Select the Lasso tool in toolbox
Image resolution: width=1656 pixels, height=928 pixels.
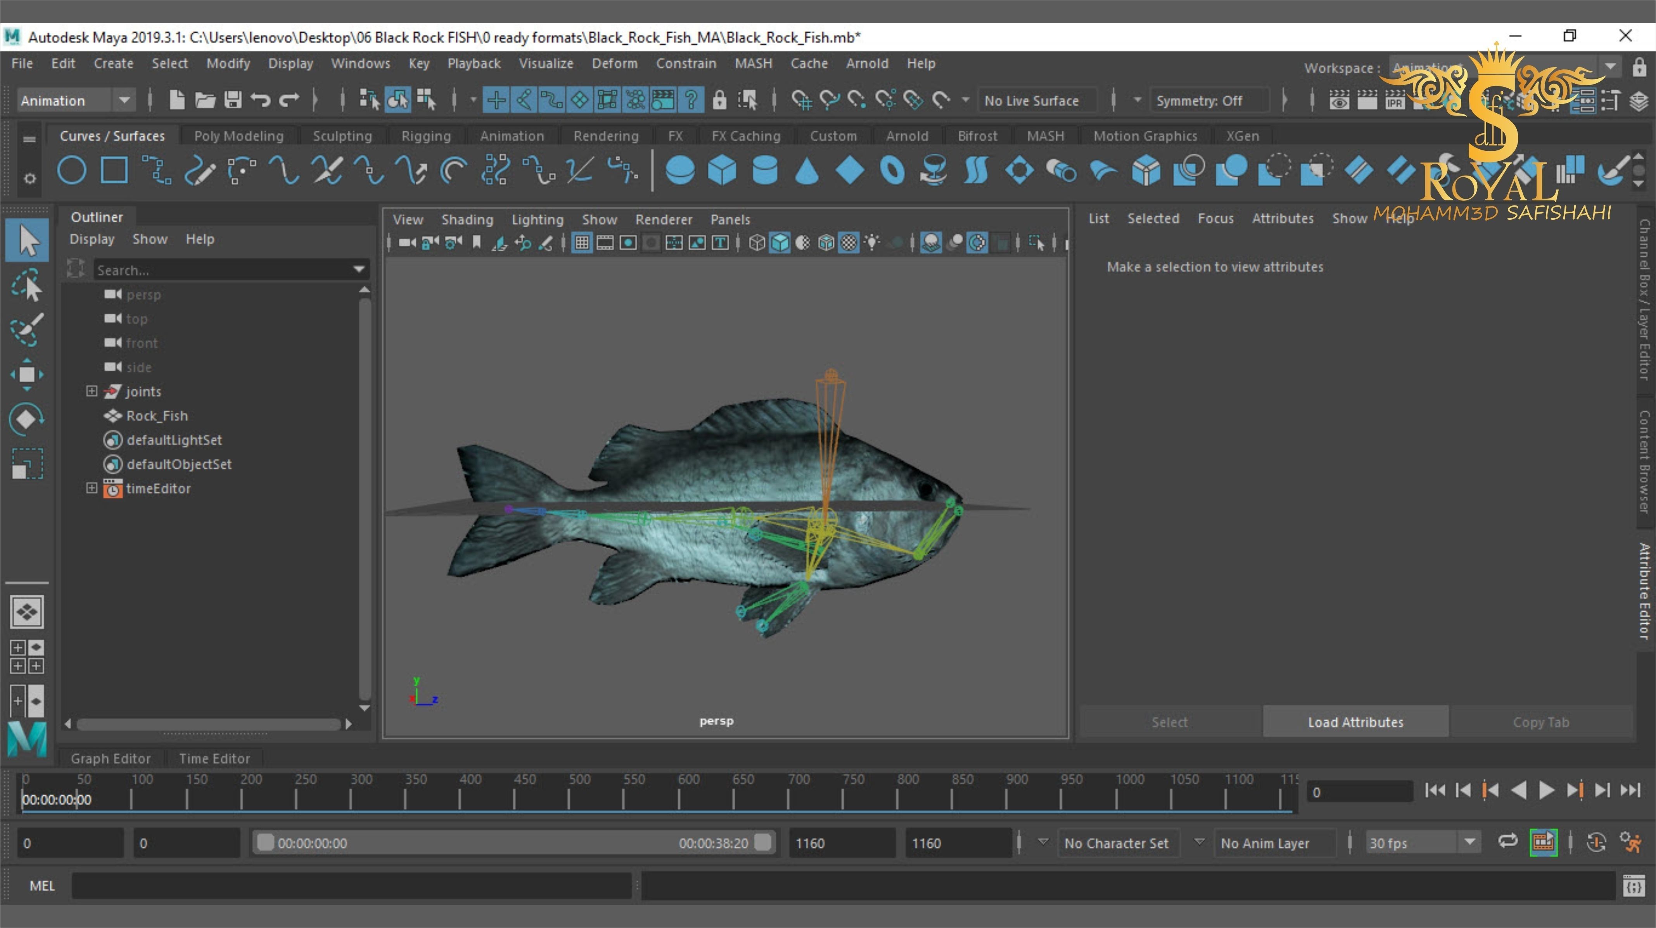[27, 285]
